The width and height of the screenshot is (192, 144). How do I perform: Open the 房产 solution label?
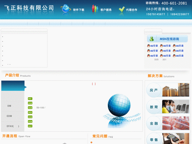(x=153, y=90)
